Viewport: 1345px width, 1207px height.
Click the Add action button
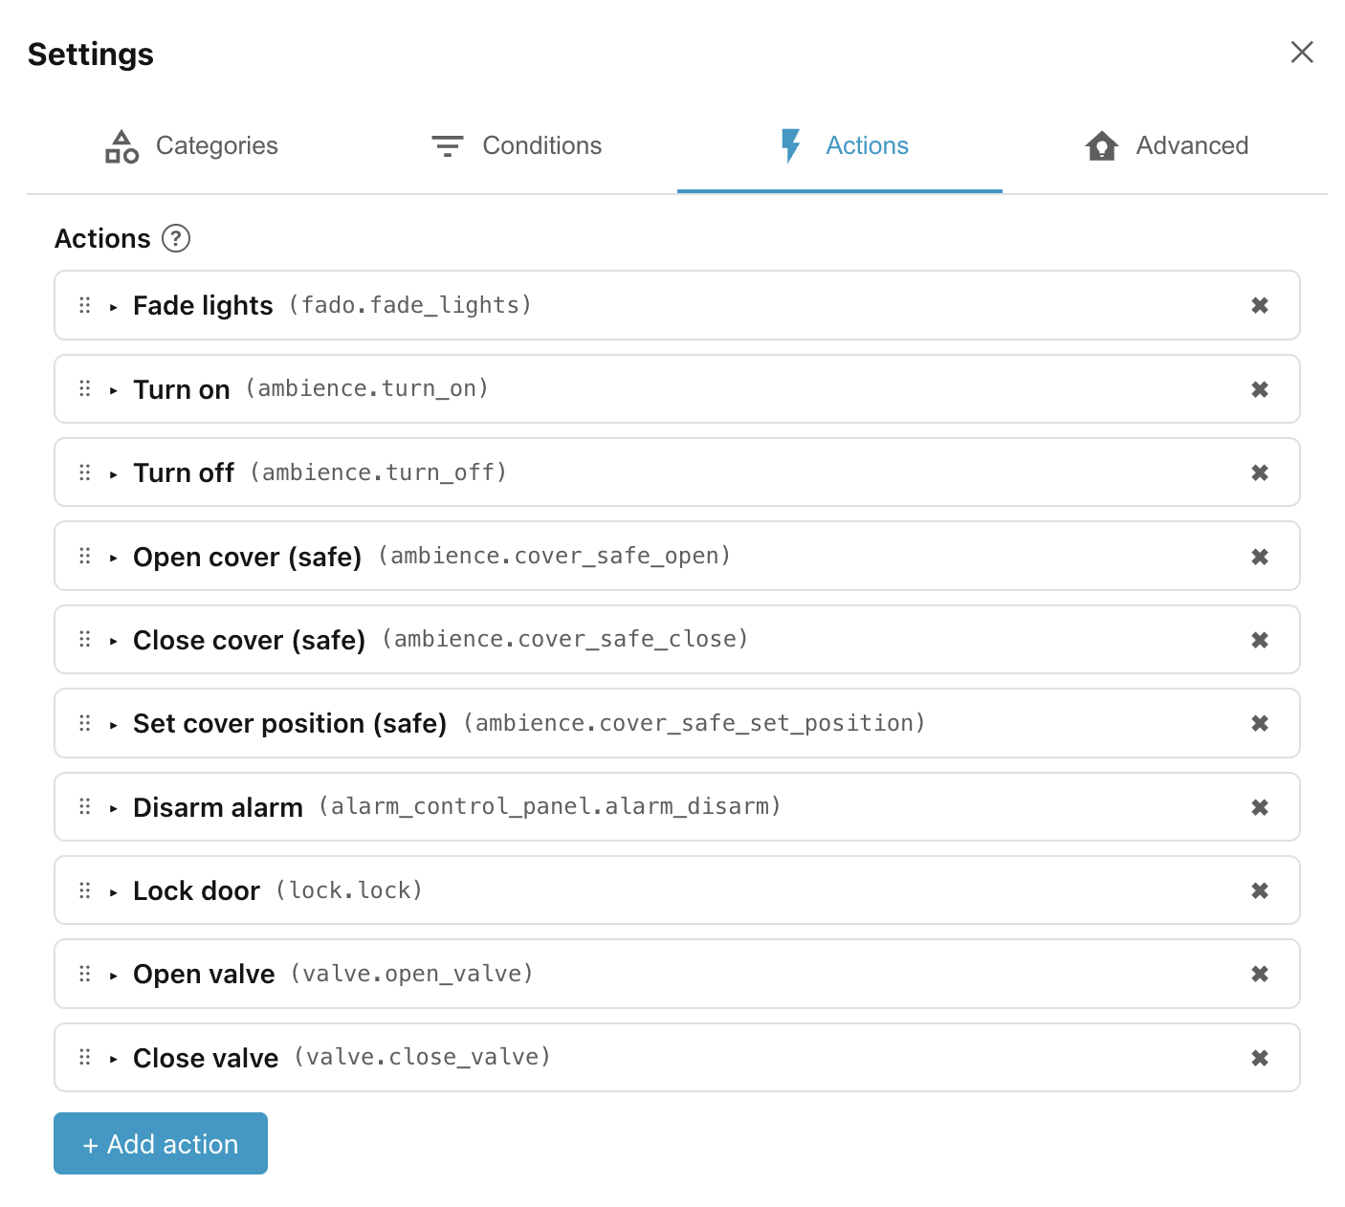point(161,1143)
